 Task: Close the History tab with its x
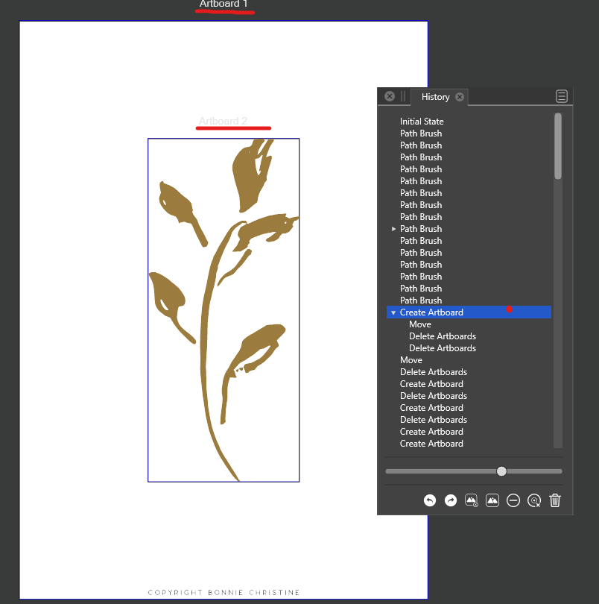tap(460, 97)
